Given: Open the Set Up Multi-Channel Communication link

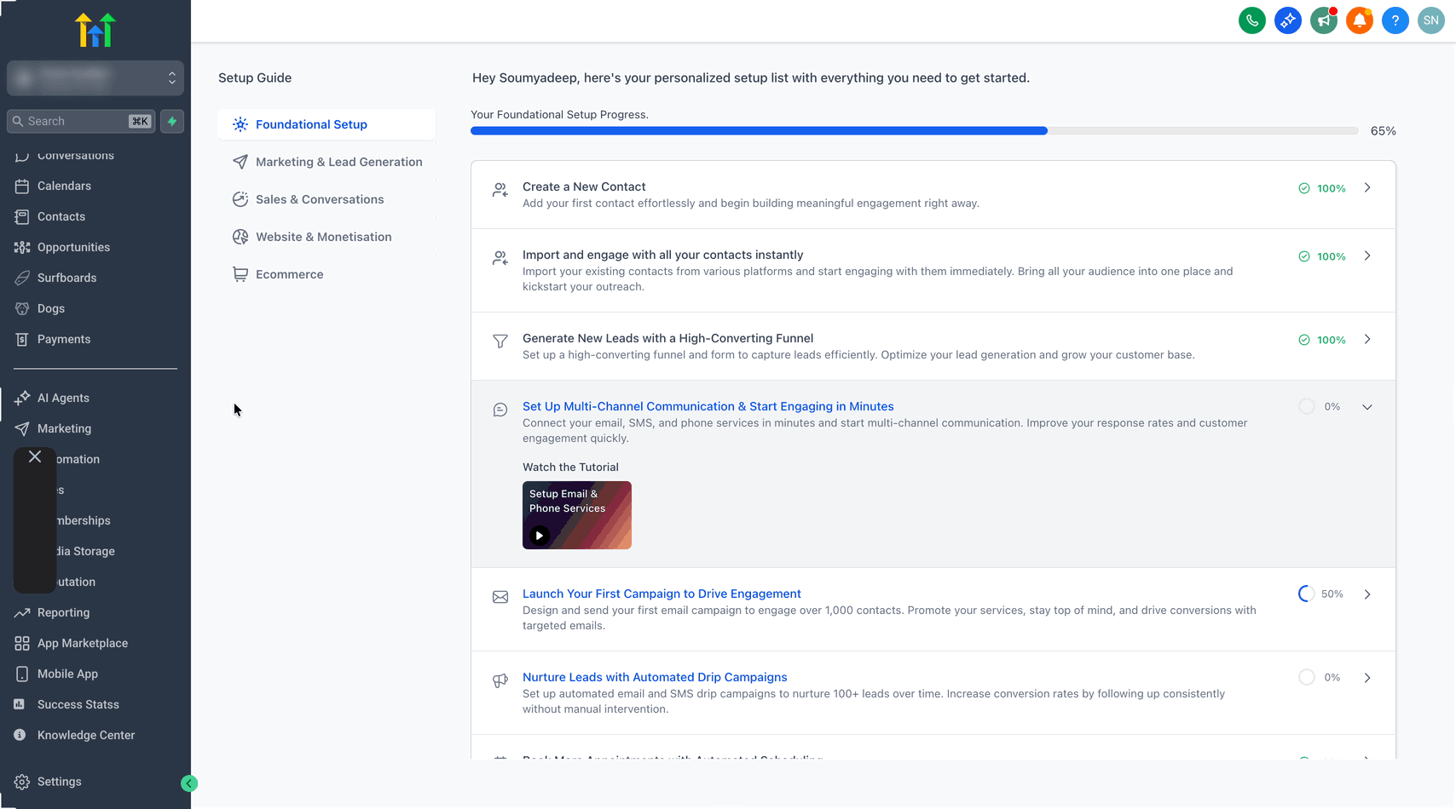Looking at the screenshot, I should pyautogui.click(x=708, y=406).
